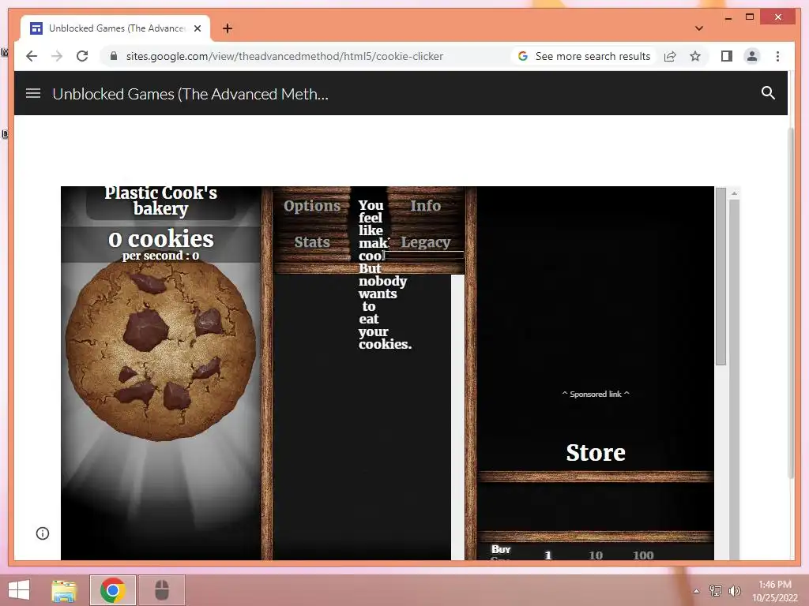Select buy quantity 1 in the Store
The height and width of the screenshot is (606, 809).
pos(548,555)
